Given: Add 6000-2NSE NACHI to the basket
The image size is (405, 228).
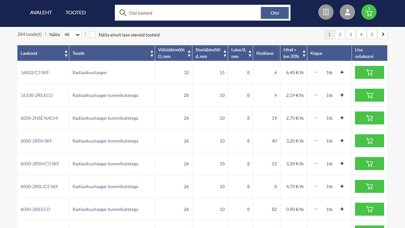Looking at the screenshot, I should 369,118.
